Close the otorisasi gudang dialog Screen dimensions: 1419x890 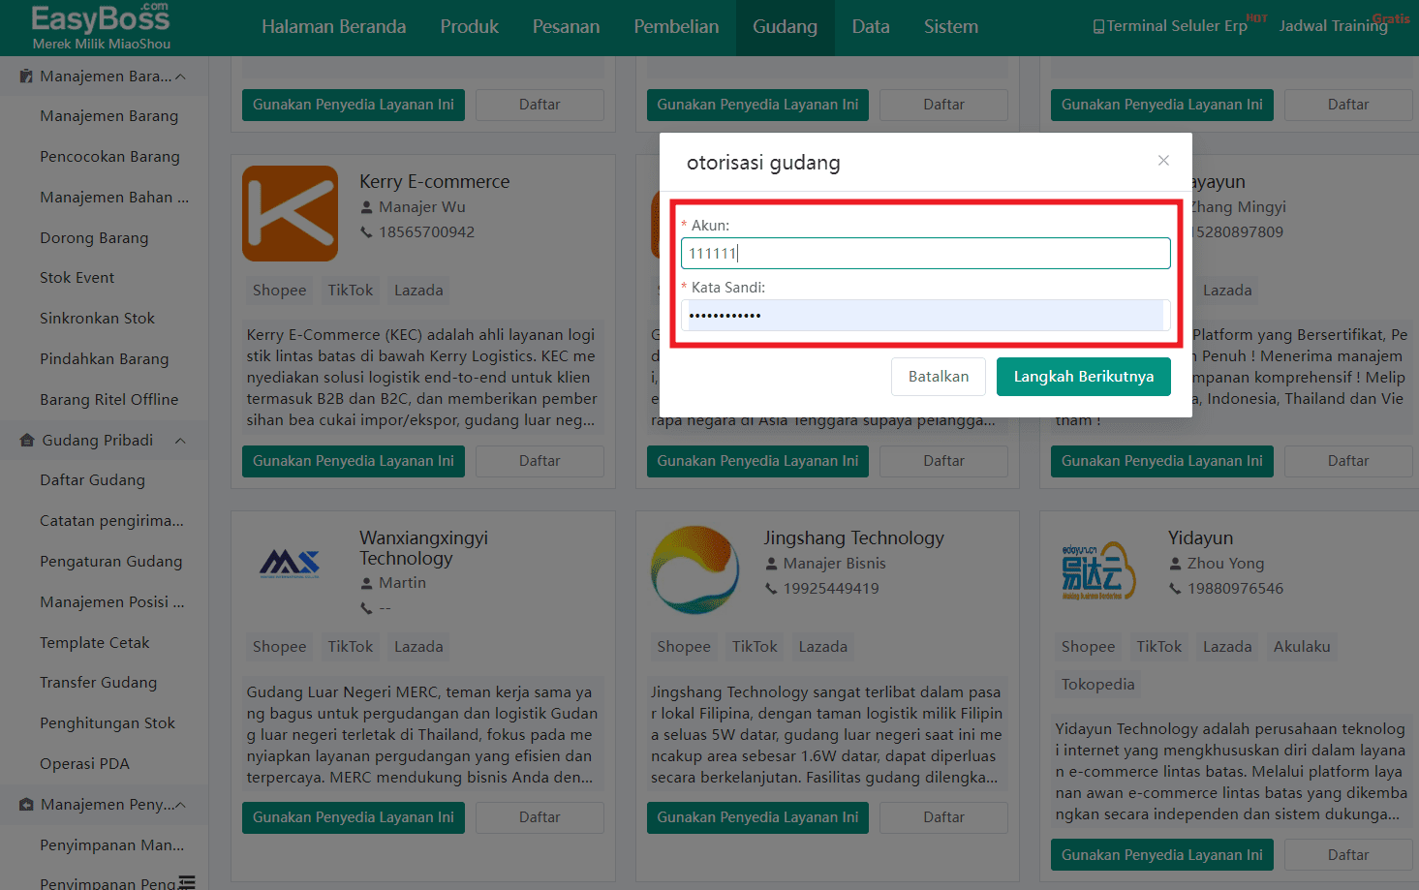pyautogui.click(x=1163, y=161)
